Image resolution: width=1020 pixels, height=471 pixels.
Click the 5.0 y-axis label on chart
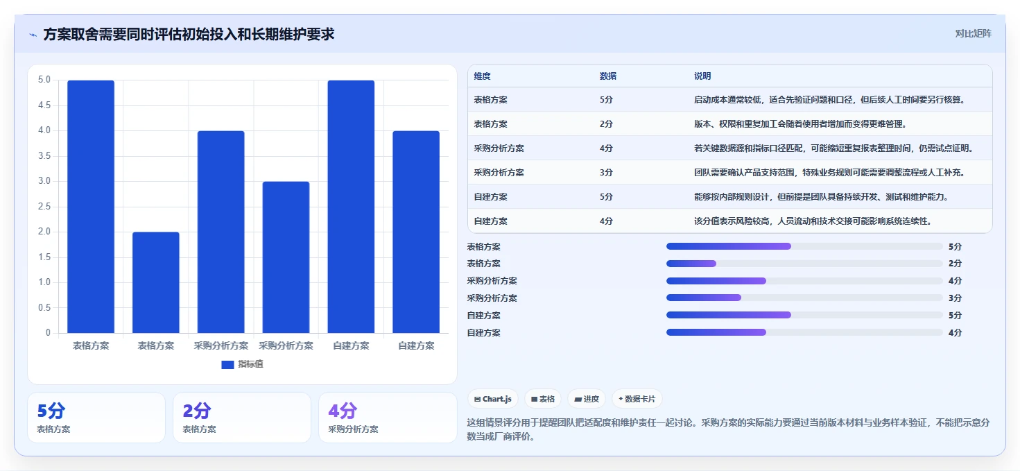(x=44, y=80)
